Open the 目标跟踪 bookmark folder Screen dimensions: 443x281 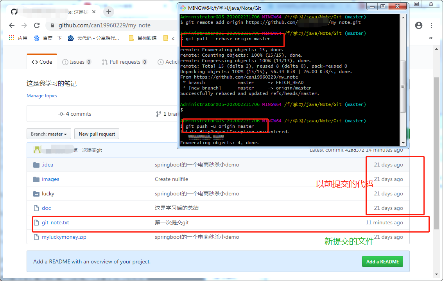tap(143, 38)
